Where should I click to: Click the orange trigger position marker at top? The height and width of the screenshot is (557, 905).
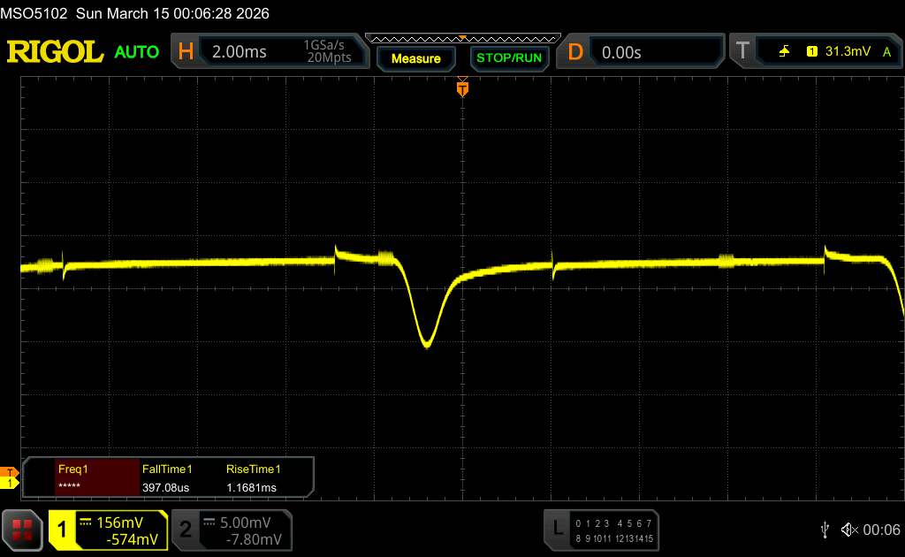tap(461, 88)
